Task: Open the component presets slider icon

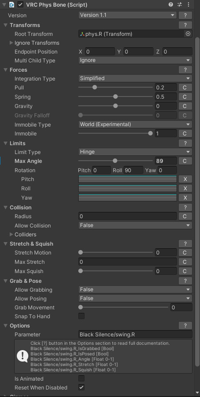Action: (x=180, y=4)
